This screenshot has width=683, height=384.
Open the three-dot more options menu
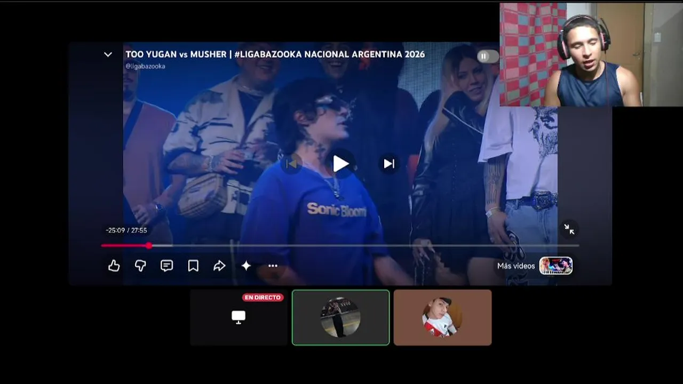point(273,266)
